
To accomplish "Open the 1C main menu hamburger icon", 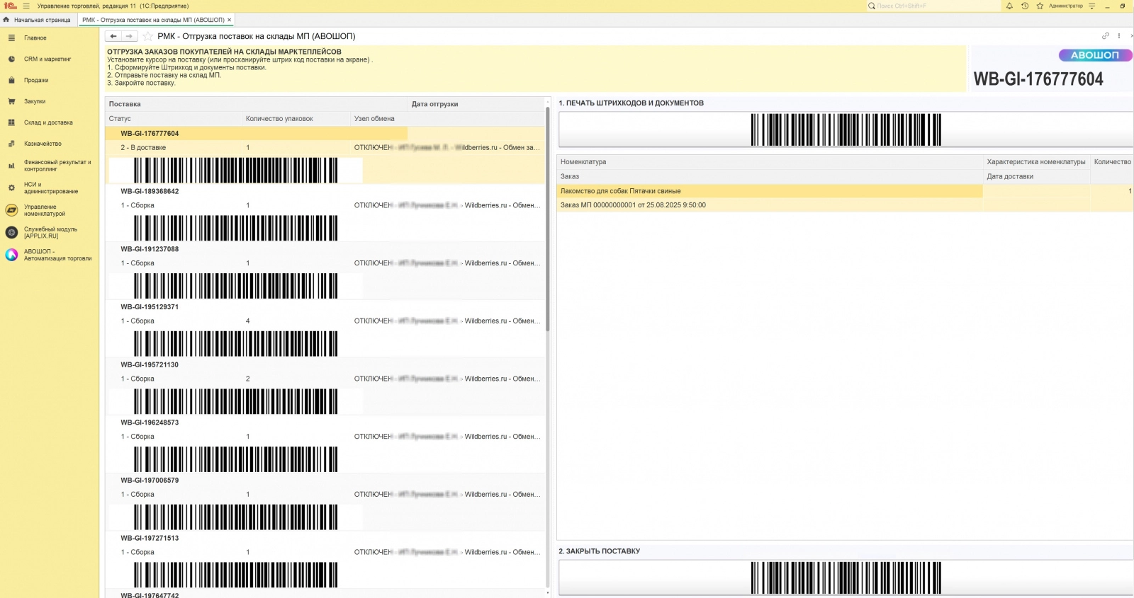I will (x=26, y=6).
